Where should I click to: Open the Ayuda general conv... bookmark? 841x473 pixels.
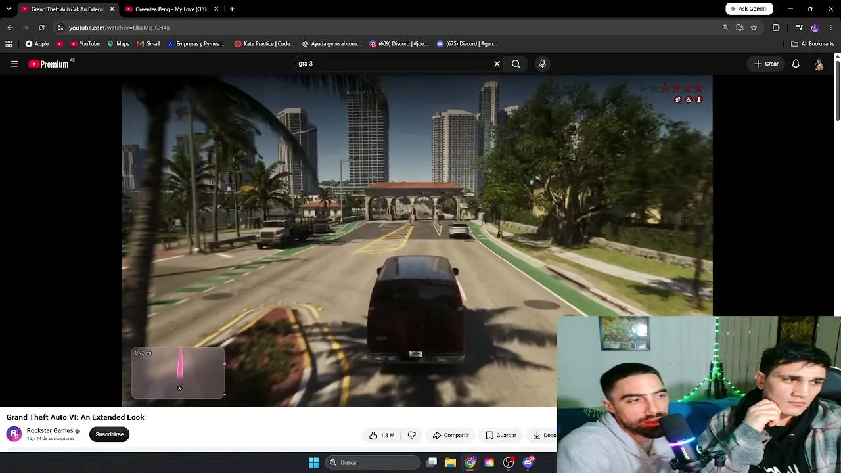(332, 44)
